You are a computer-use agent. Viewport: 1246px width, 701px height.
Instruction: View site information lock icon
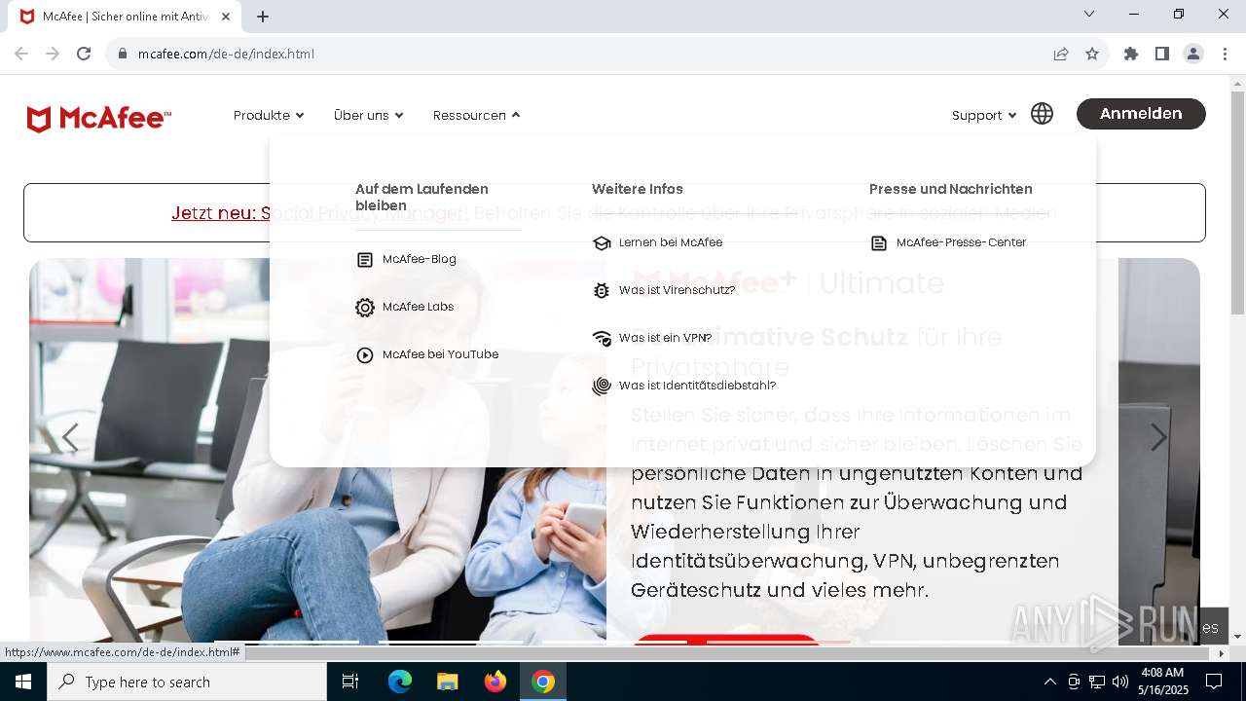point(123,54)
